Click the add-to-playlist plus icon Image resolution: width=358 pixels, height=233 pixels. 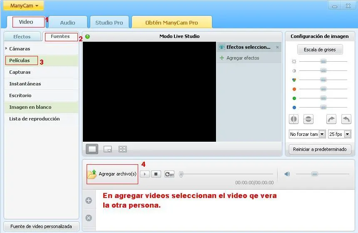tap(89, 200)
